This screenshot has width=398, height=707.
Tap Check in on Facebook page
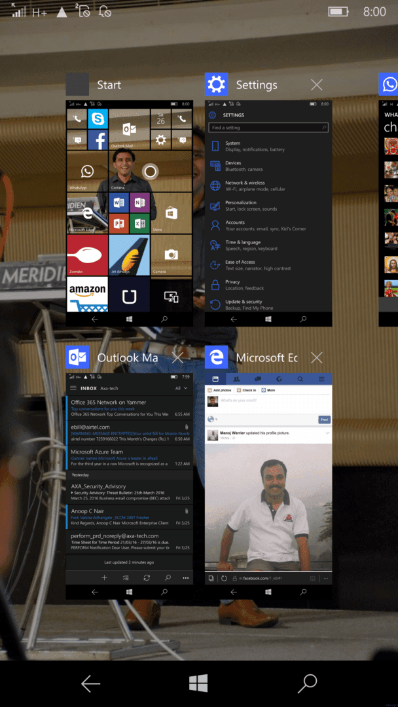coord(246,390)
